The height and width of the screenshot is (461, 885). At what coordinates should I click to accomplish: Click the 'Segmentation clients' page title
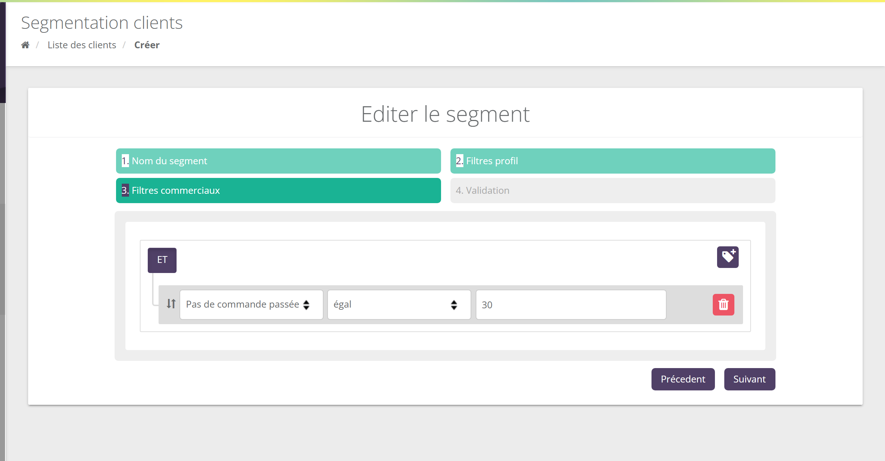tap(102, 23)
